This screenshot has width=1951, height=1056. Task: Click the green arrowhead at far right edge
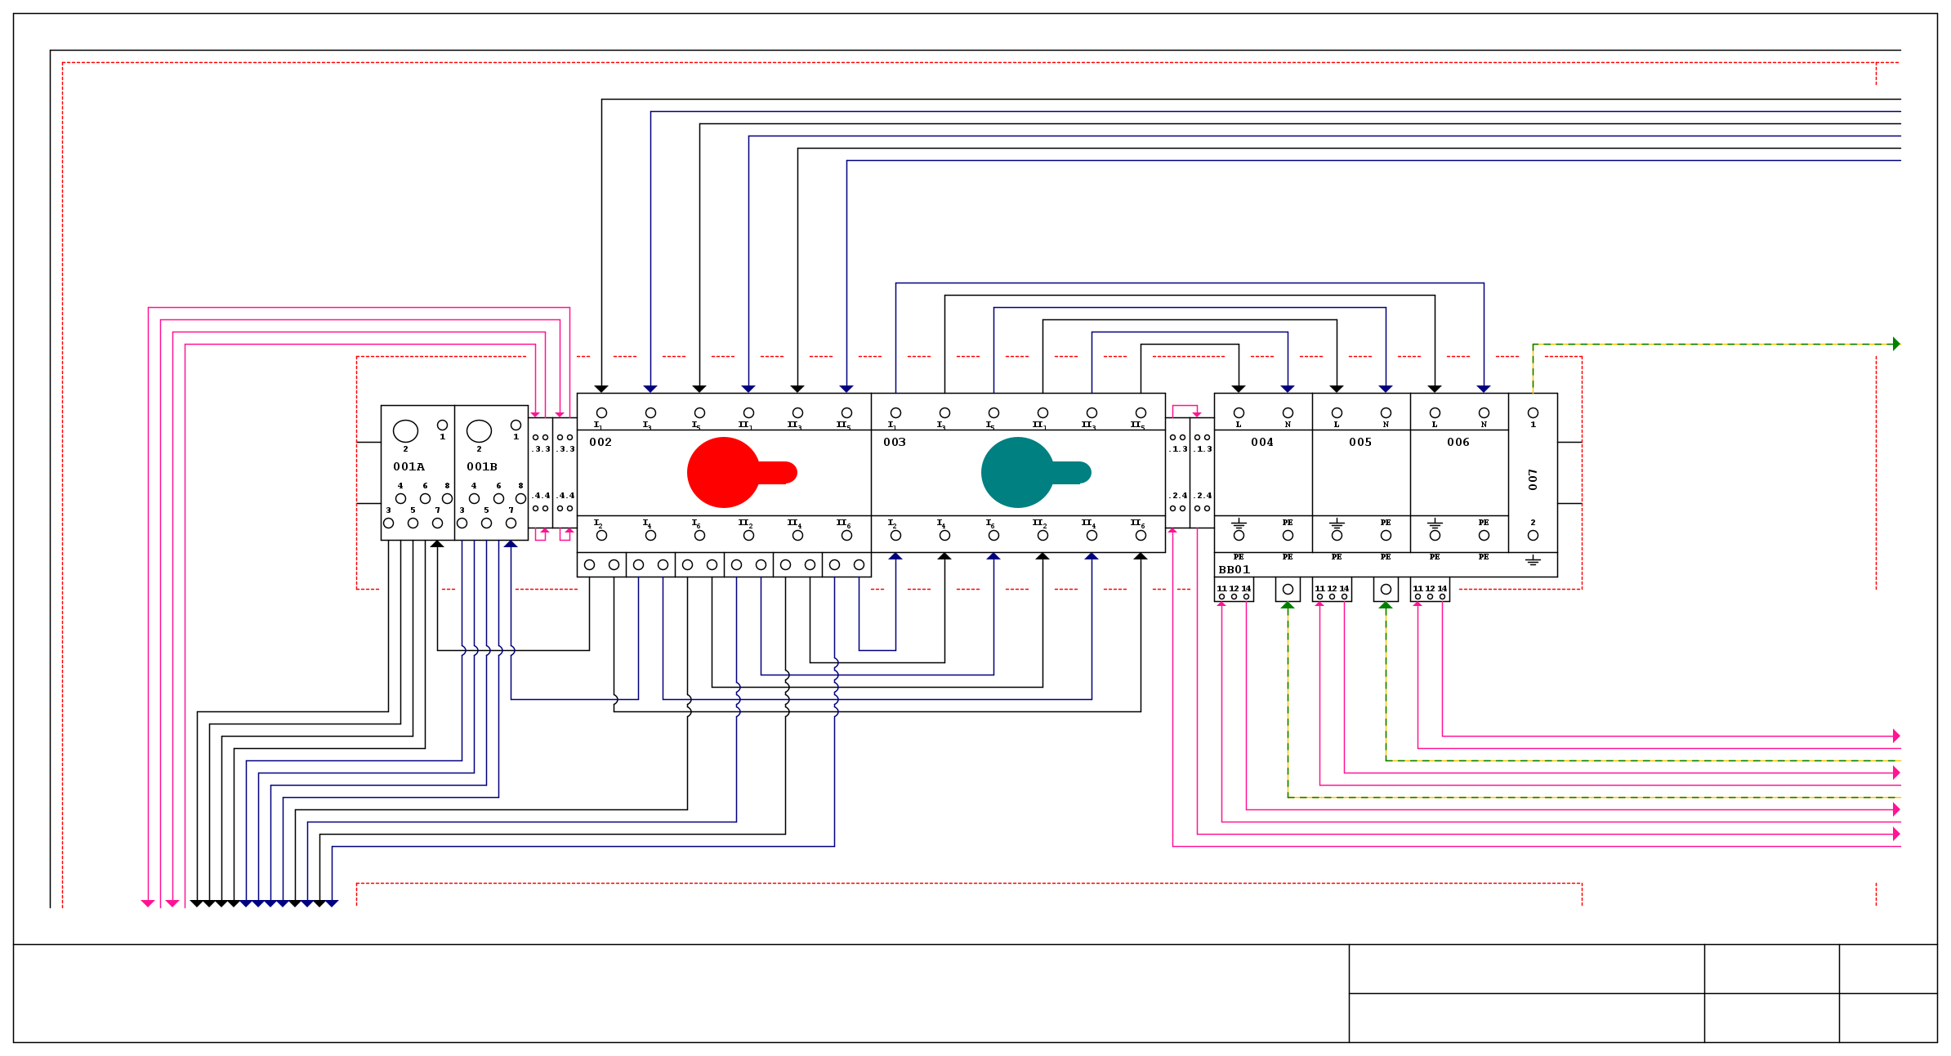click(x=1896, y=344)
